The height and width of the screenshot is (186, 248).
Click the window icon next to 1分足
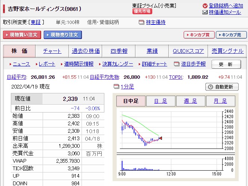point(117,87)
